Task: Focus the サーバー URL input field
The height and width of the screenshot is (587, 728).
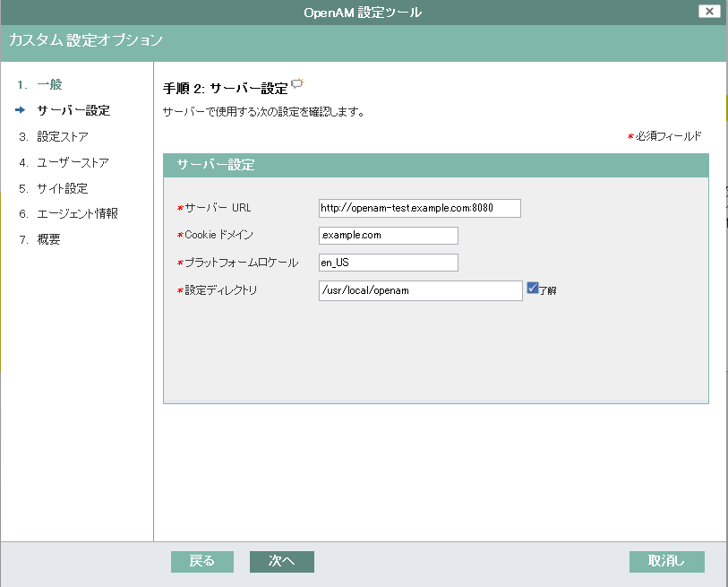Action: click(419, 208)
